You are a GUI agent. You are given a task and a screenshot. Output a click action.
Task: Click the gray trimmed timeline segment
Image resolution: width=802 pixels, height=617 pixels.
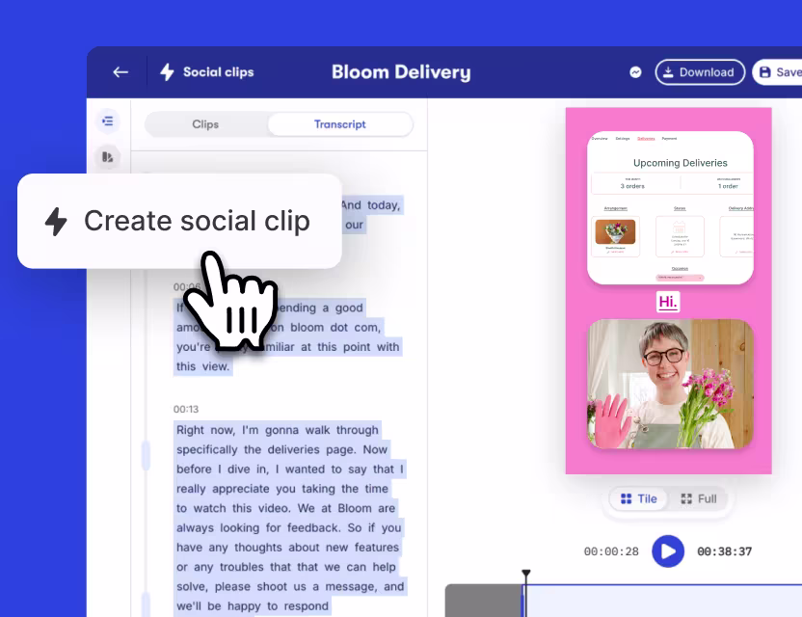click(x=483, y=601)
